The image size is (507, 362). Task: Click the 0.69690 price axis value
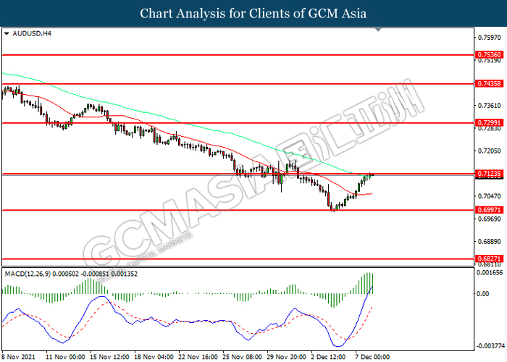(489, 219)
